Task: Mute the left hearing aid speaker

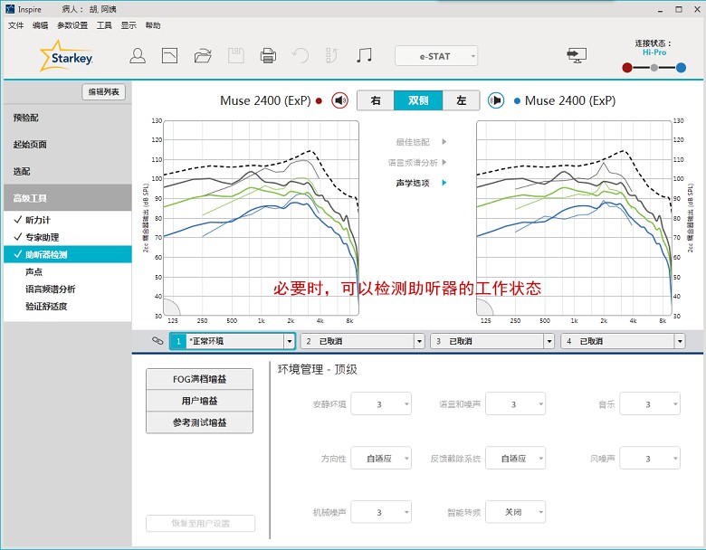Action: [496, 100]
